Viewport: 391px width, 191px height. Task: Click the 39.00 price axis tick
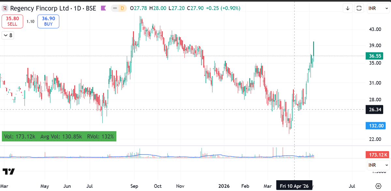(374, 46)
